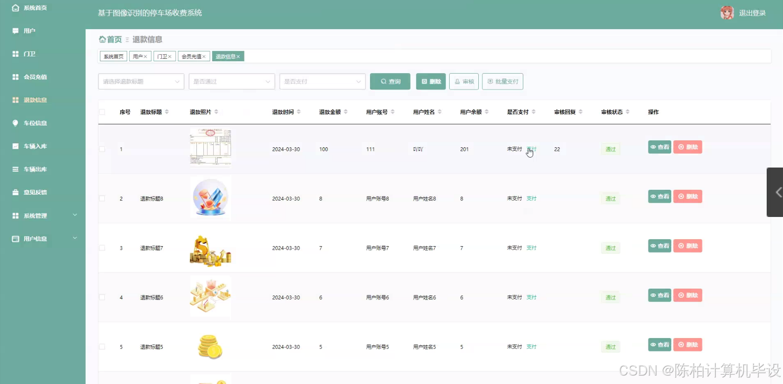Screen dimensions: 783x384
Task: Click the 门卫 grid icon in sidebar
Action: click(x=15, y=54)
